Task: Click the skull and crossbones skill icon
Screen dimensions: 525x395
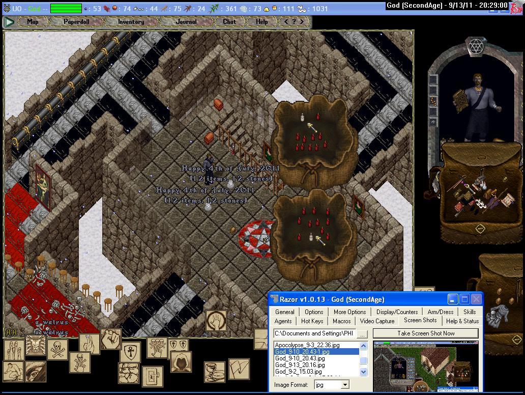Action: [x=57, y=349]
